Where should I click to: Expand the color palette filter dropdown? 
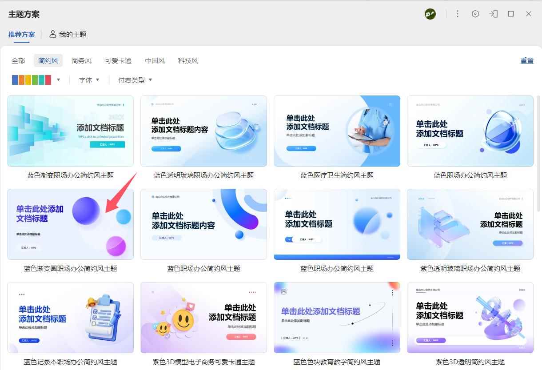[x=58, y=80]
